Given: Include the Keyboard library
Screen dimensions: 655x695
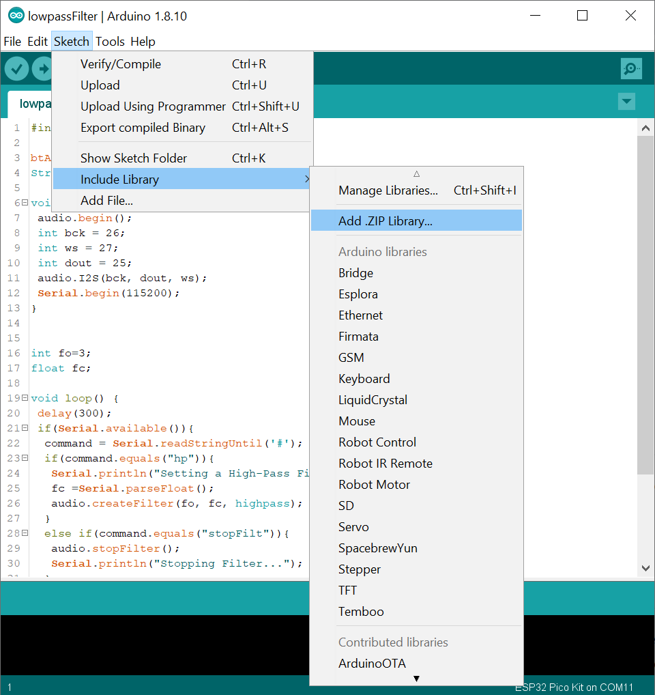Looking at the screenshot, I should click(x=416, y=379).
